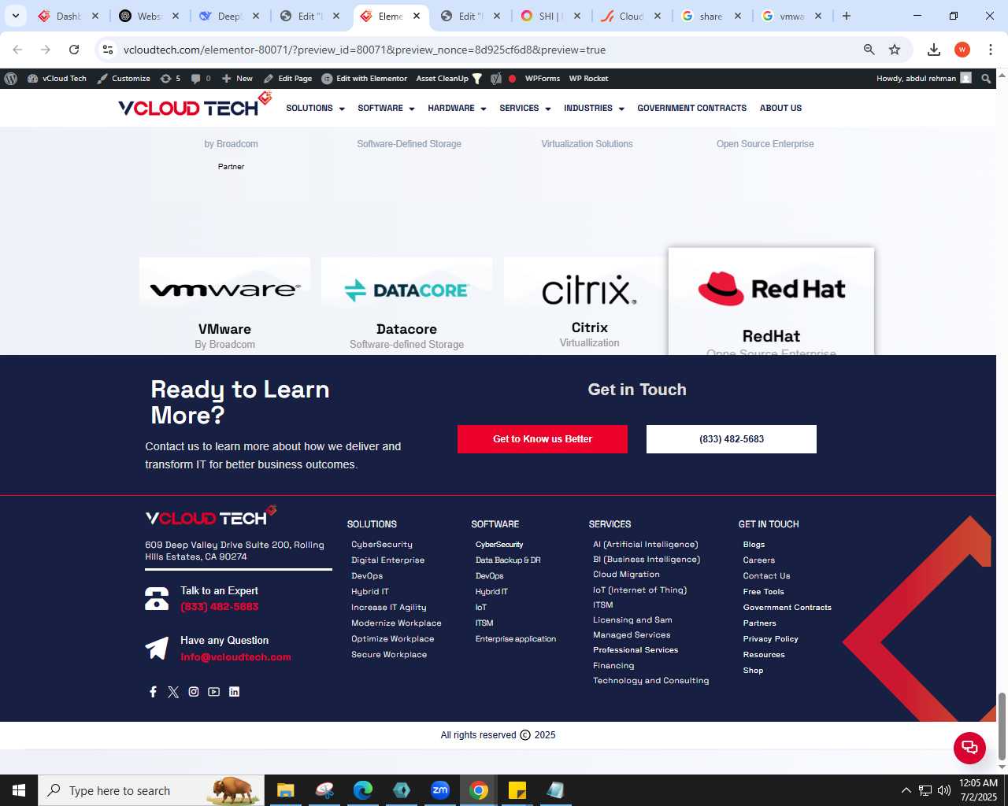The height and width of the screenshot is (806, 1008).
Task: Click the (833) 482-5683 white button
Action: pos(732,439)
